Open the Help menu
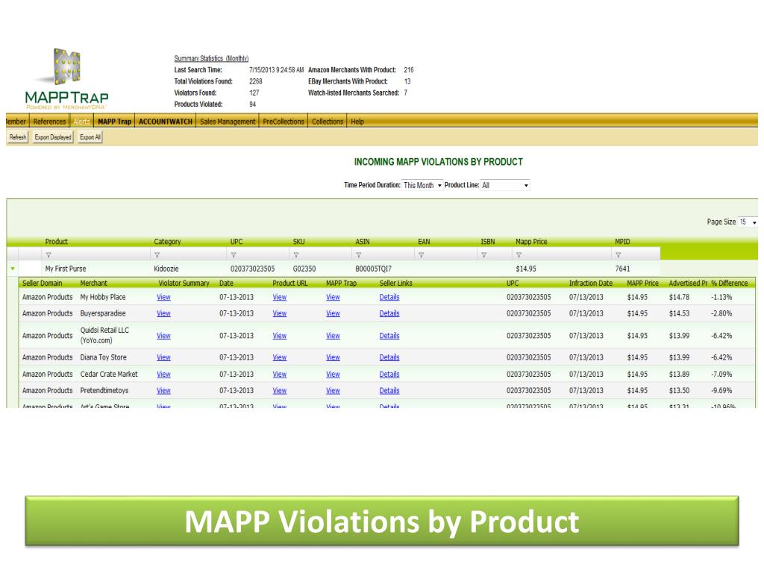 tap(357, 122)
